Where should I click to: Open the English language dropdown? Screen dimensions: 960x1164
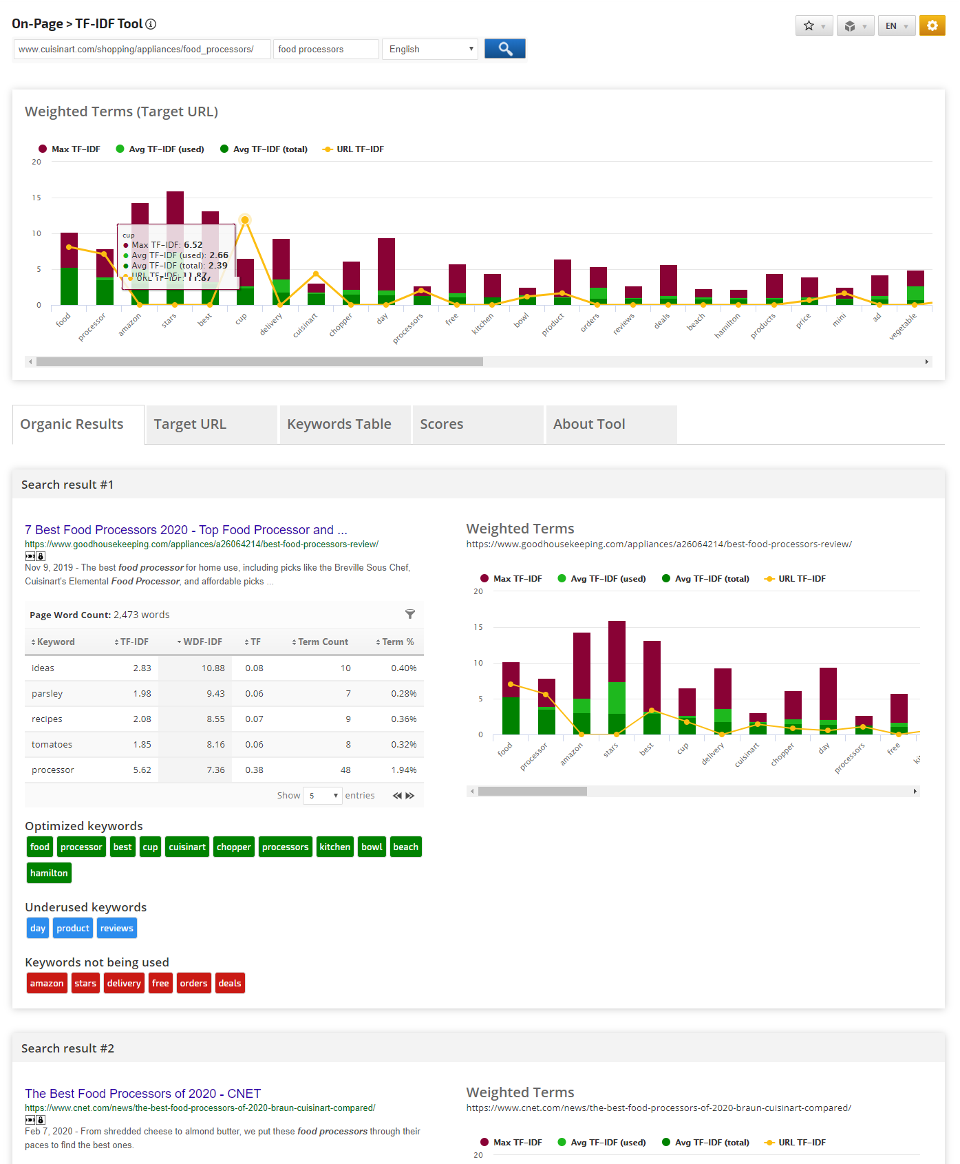(x=430, y=50)
